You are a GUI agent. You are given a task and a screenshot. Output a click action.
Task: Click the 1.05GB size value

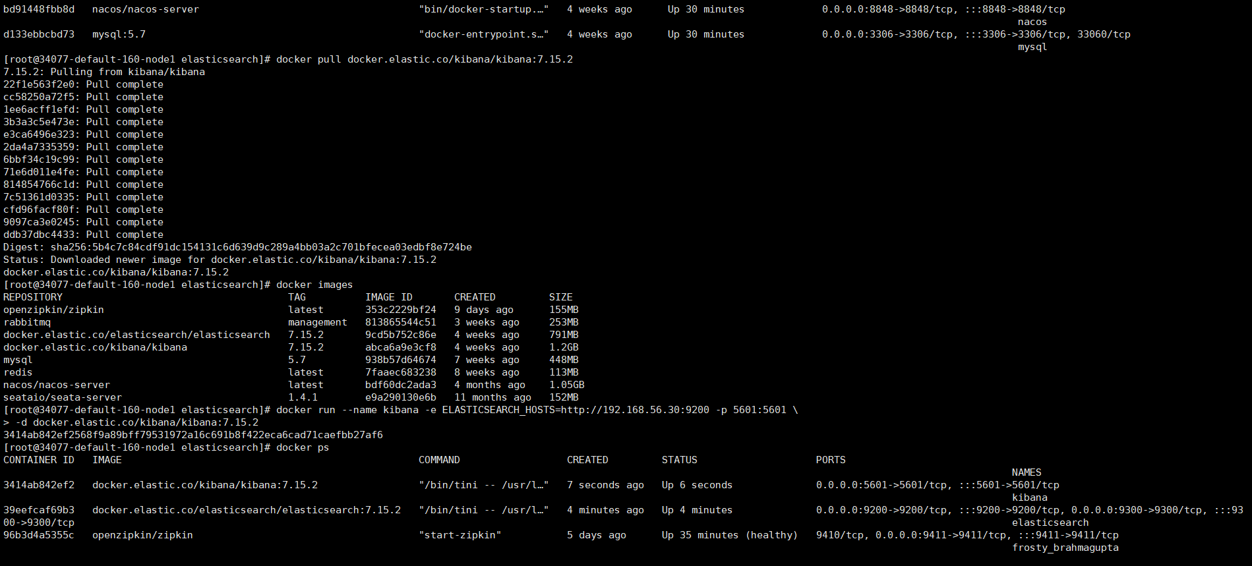[567, 385]
